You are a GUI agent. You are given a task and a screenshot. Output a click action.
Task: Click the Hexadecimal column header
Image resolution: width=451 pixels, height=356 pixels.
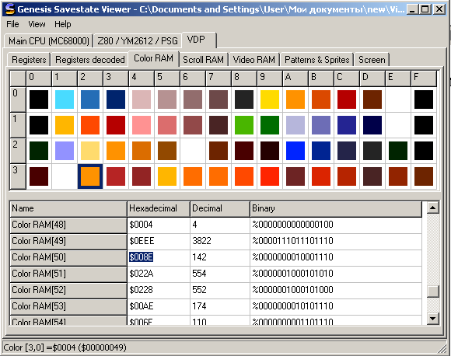tap(159, 209)
